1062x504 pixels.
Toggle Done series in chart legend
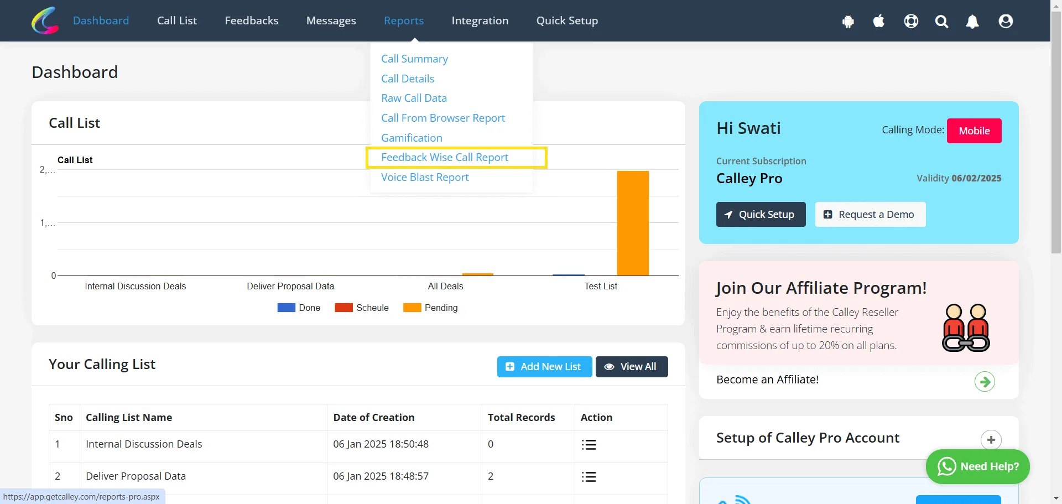tap(299, 308)
